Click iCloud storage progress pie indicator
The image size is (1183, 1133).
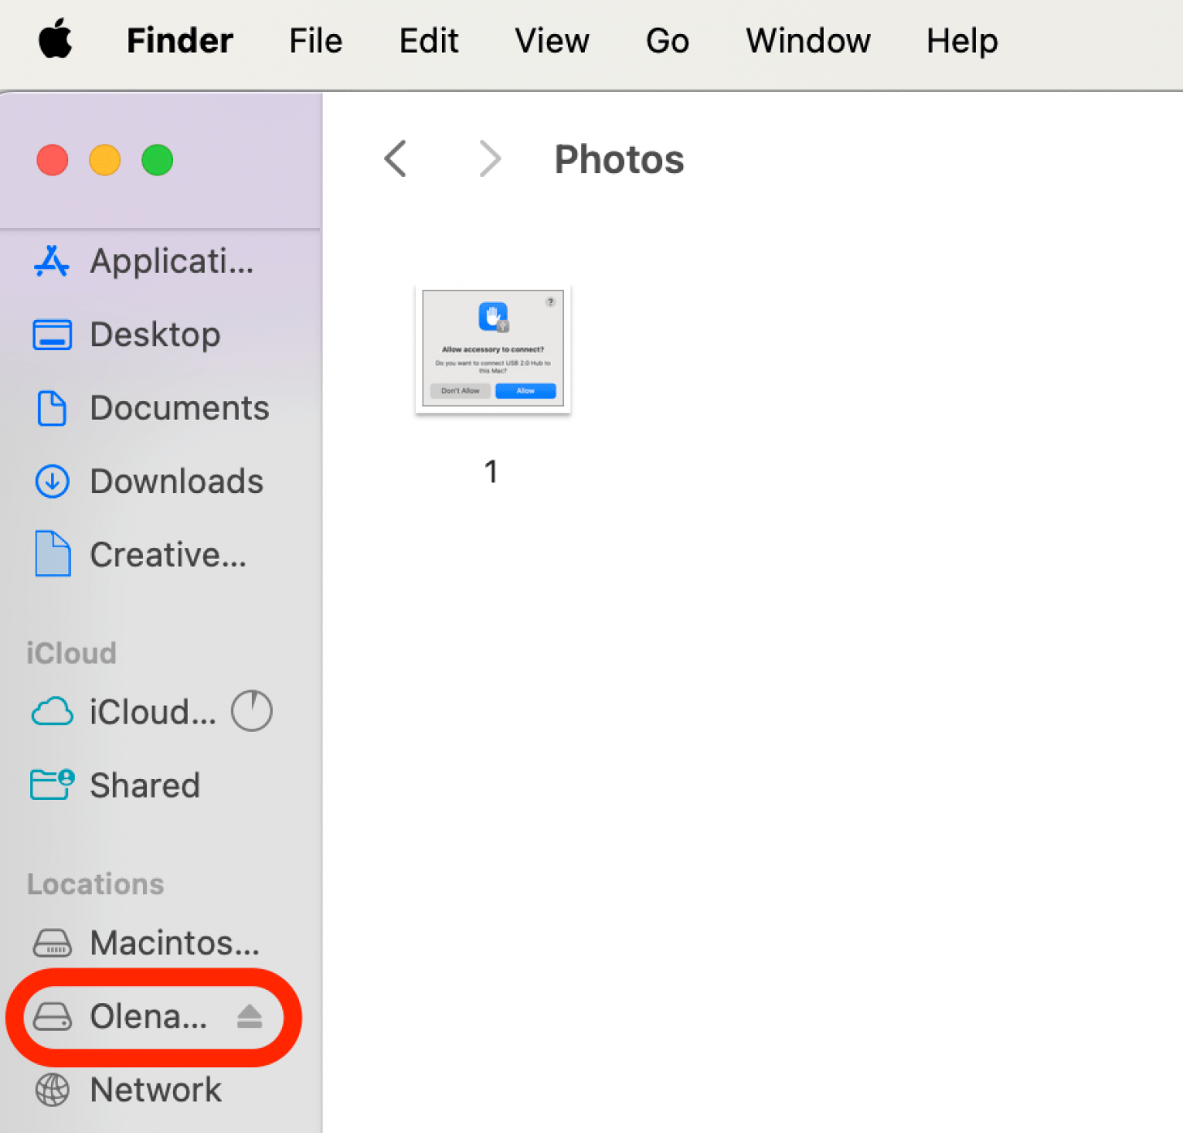pos(251,711)
